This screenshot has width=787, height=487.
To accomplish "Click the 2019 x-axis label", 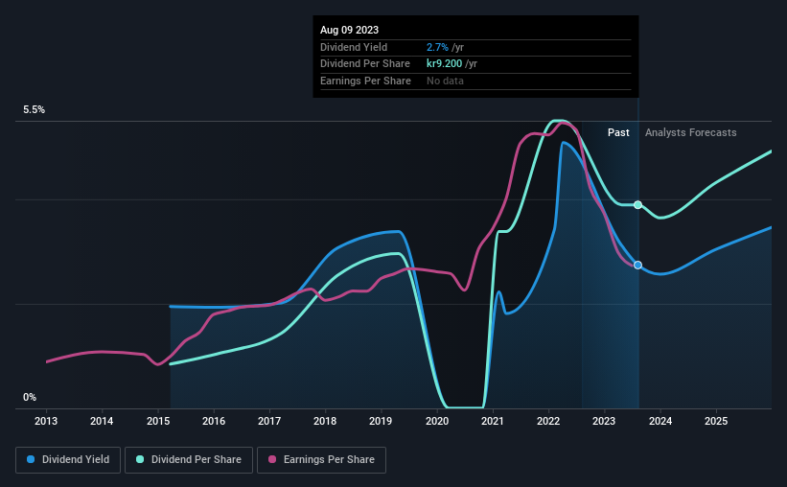I will click(381, 421).
